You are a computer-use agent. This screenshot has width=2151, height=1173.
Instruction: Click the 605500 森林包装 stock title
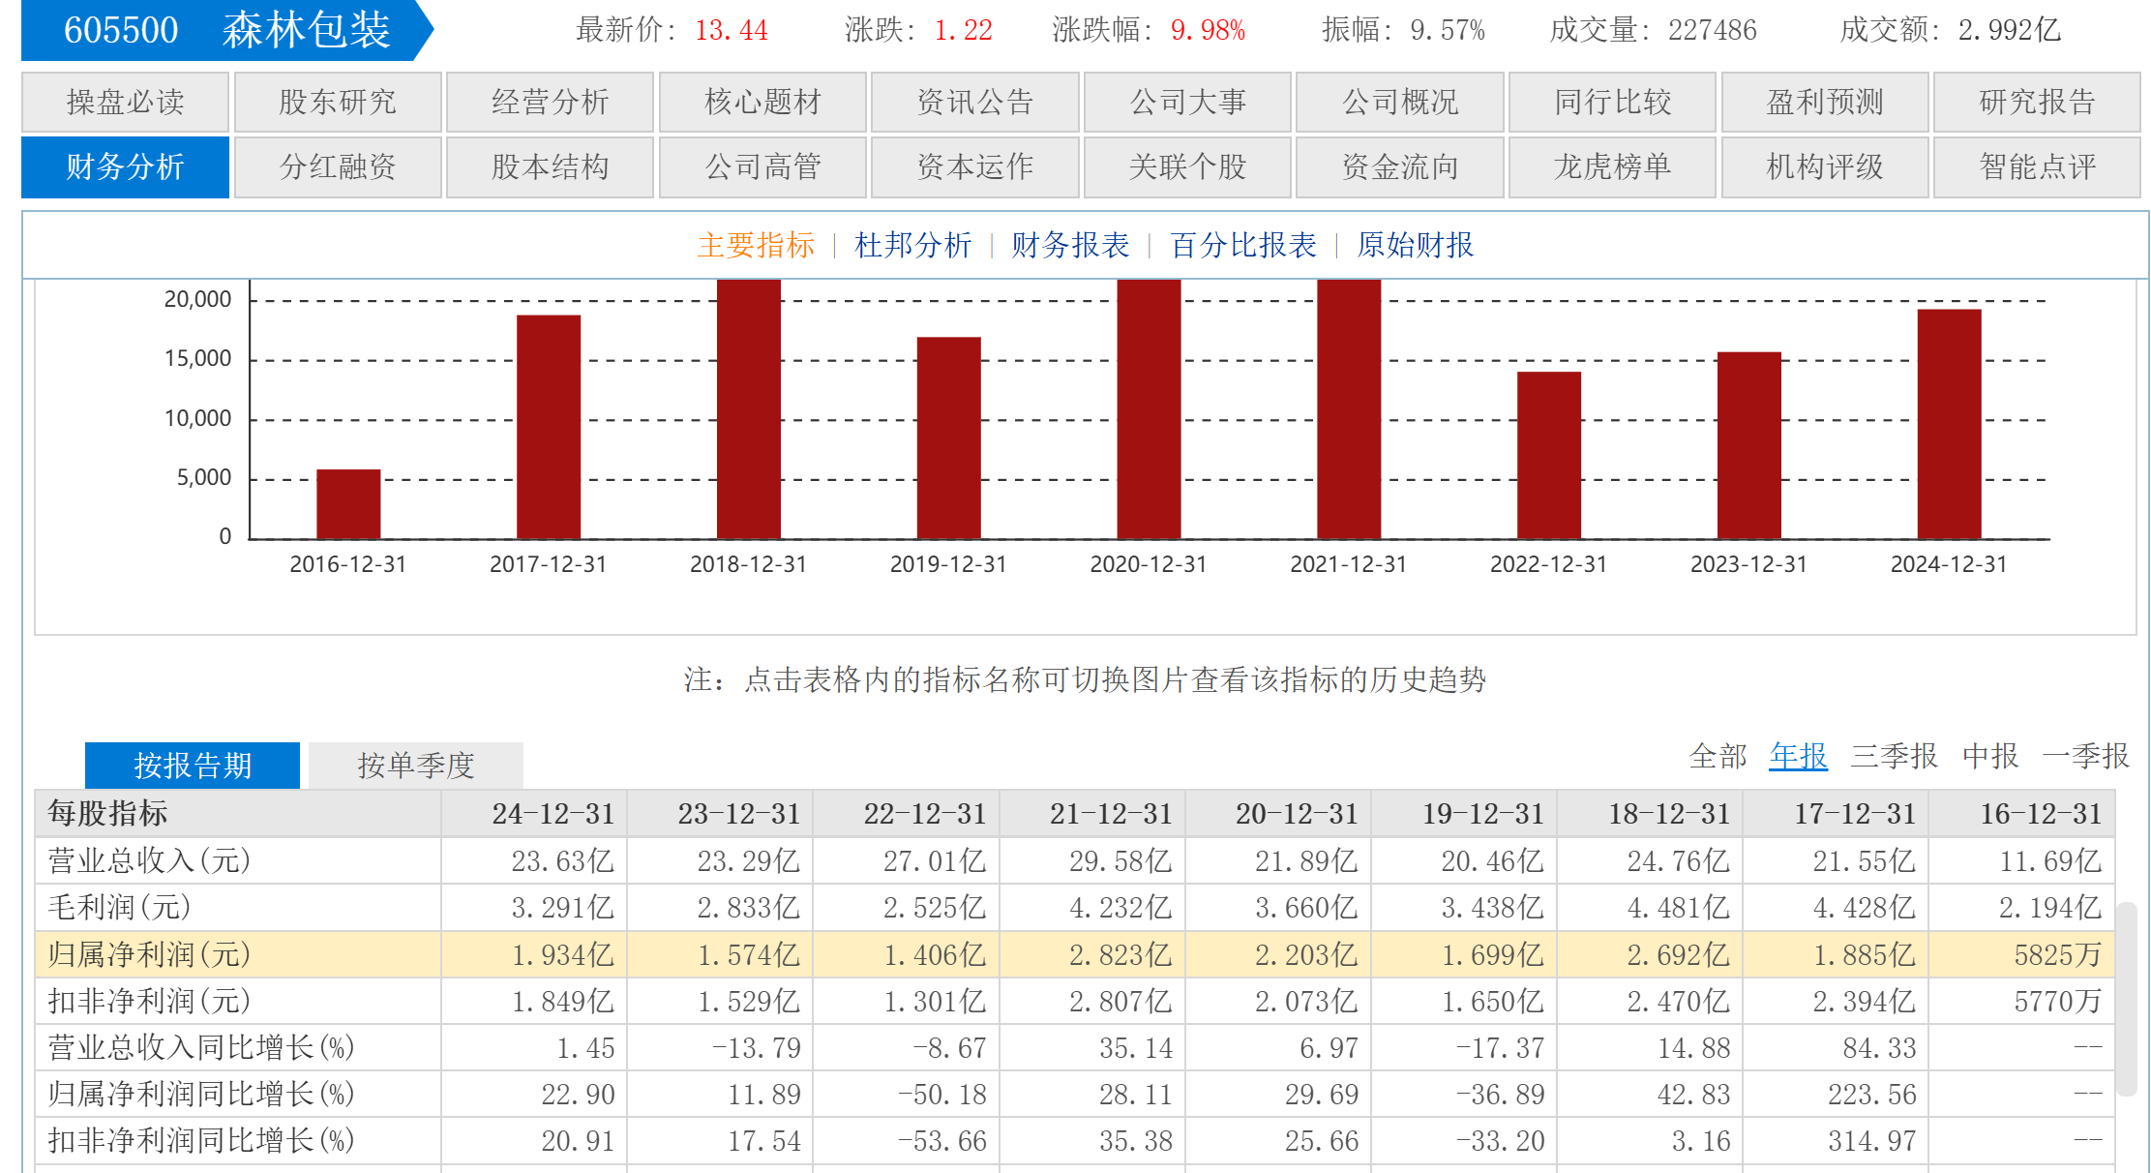[226, 30]
